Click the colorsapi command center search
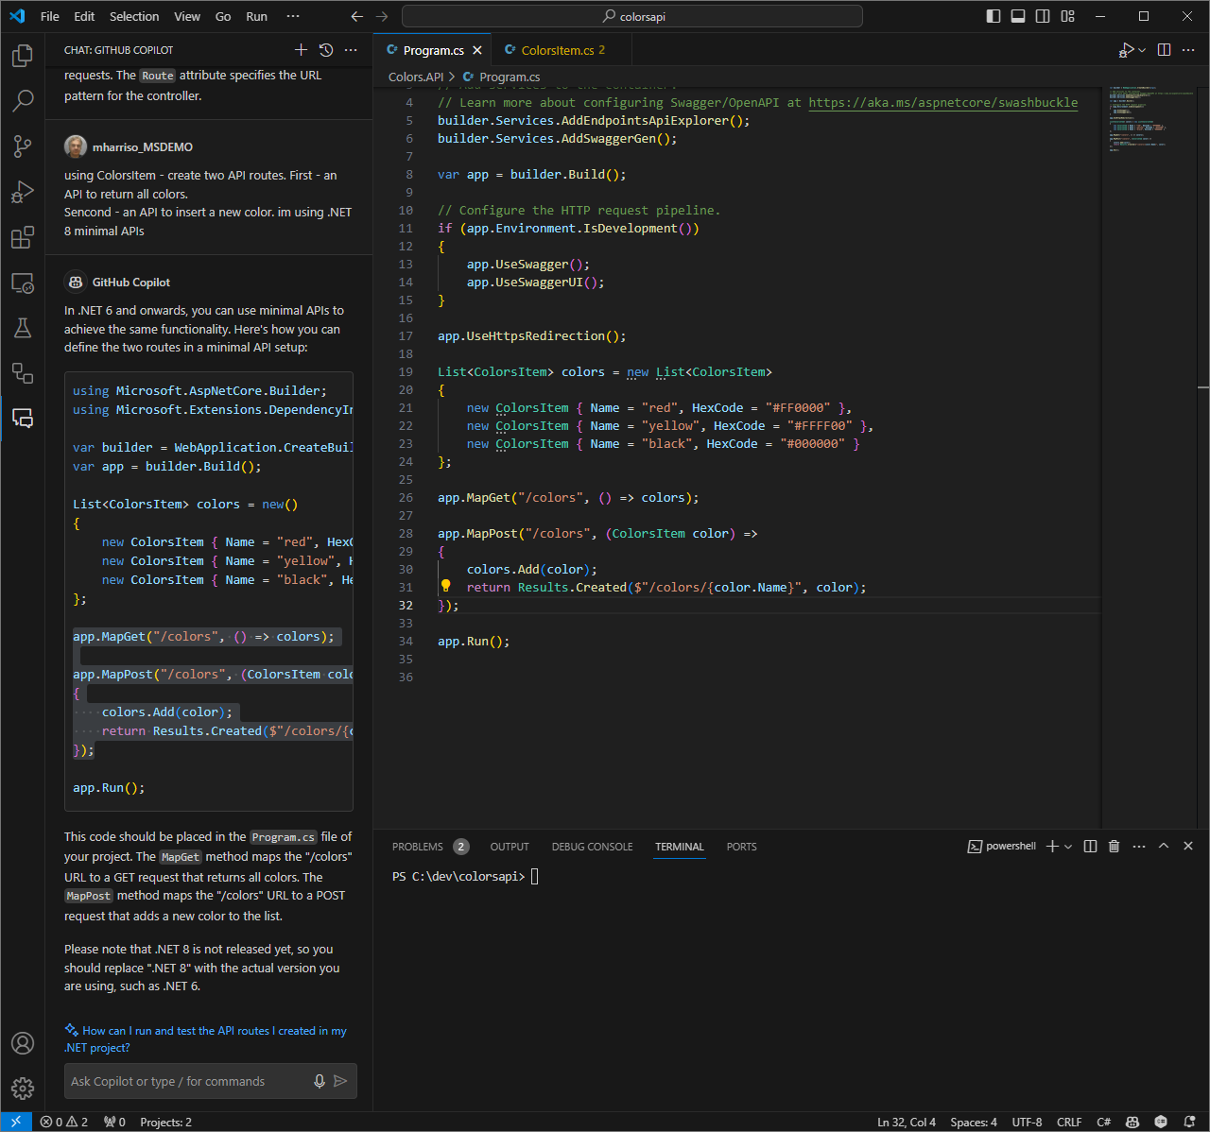 tap(632, 16)
